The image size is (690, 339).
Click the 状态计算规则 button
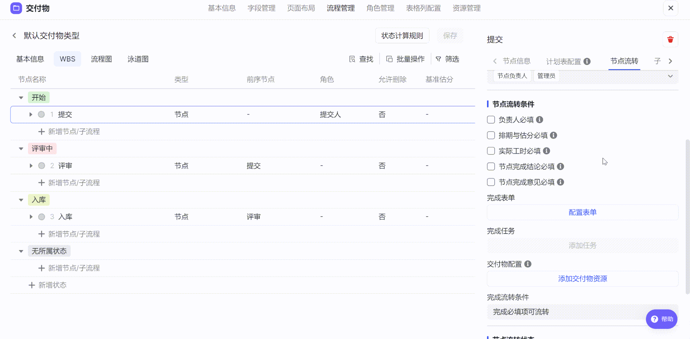(x=402, y=36)
